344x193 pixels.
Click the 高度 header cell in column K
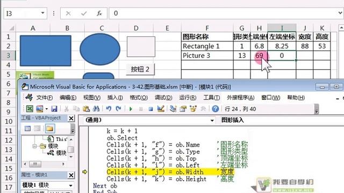[322, 37]
